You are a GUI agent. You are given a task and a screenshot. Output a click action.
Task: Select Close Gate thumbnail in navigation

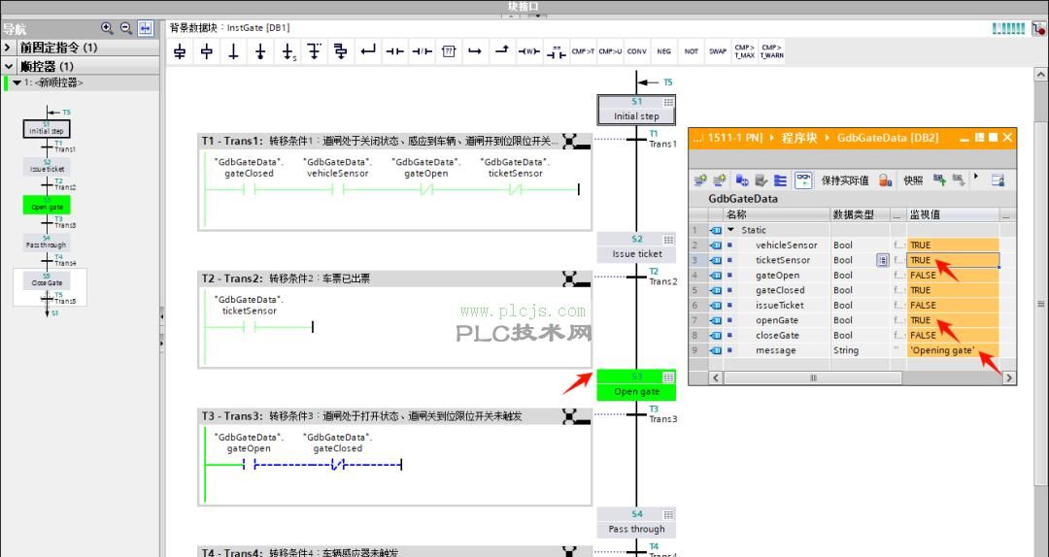click(47, 280)
